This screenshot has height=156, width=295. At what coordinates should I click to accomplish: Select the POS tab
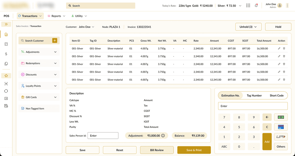tap(6, 16)
